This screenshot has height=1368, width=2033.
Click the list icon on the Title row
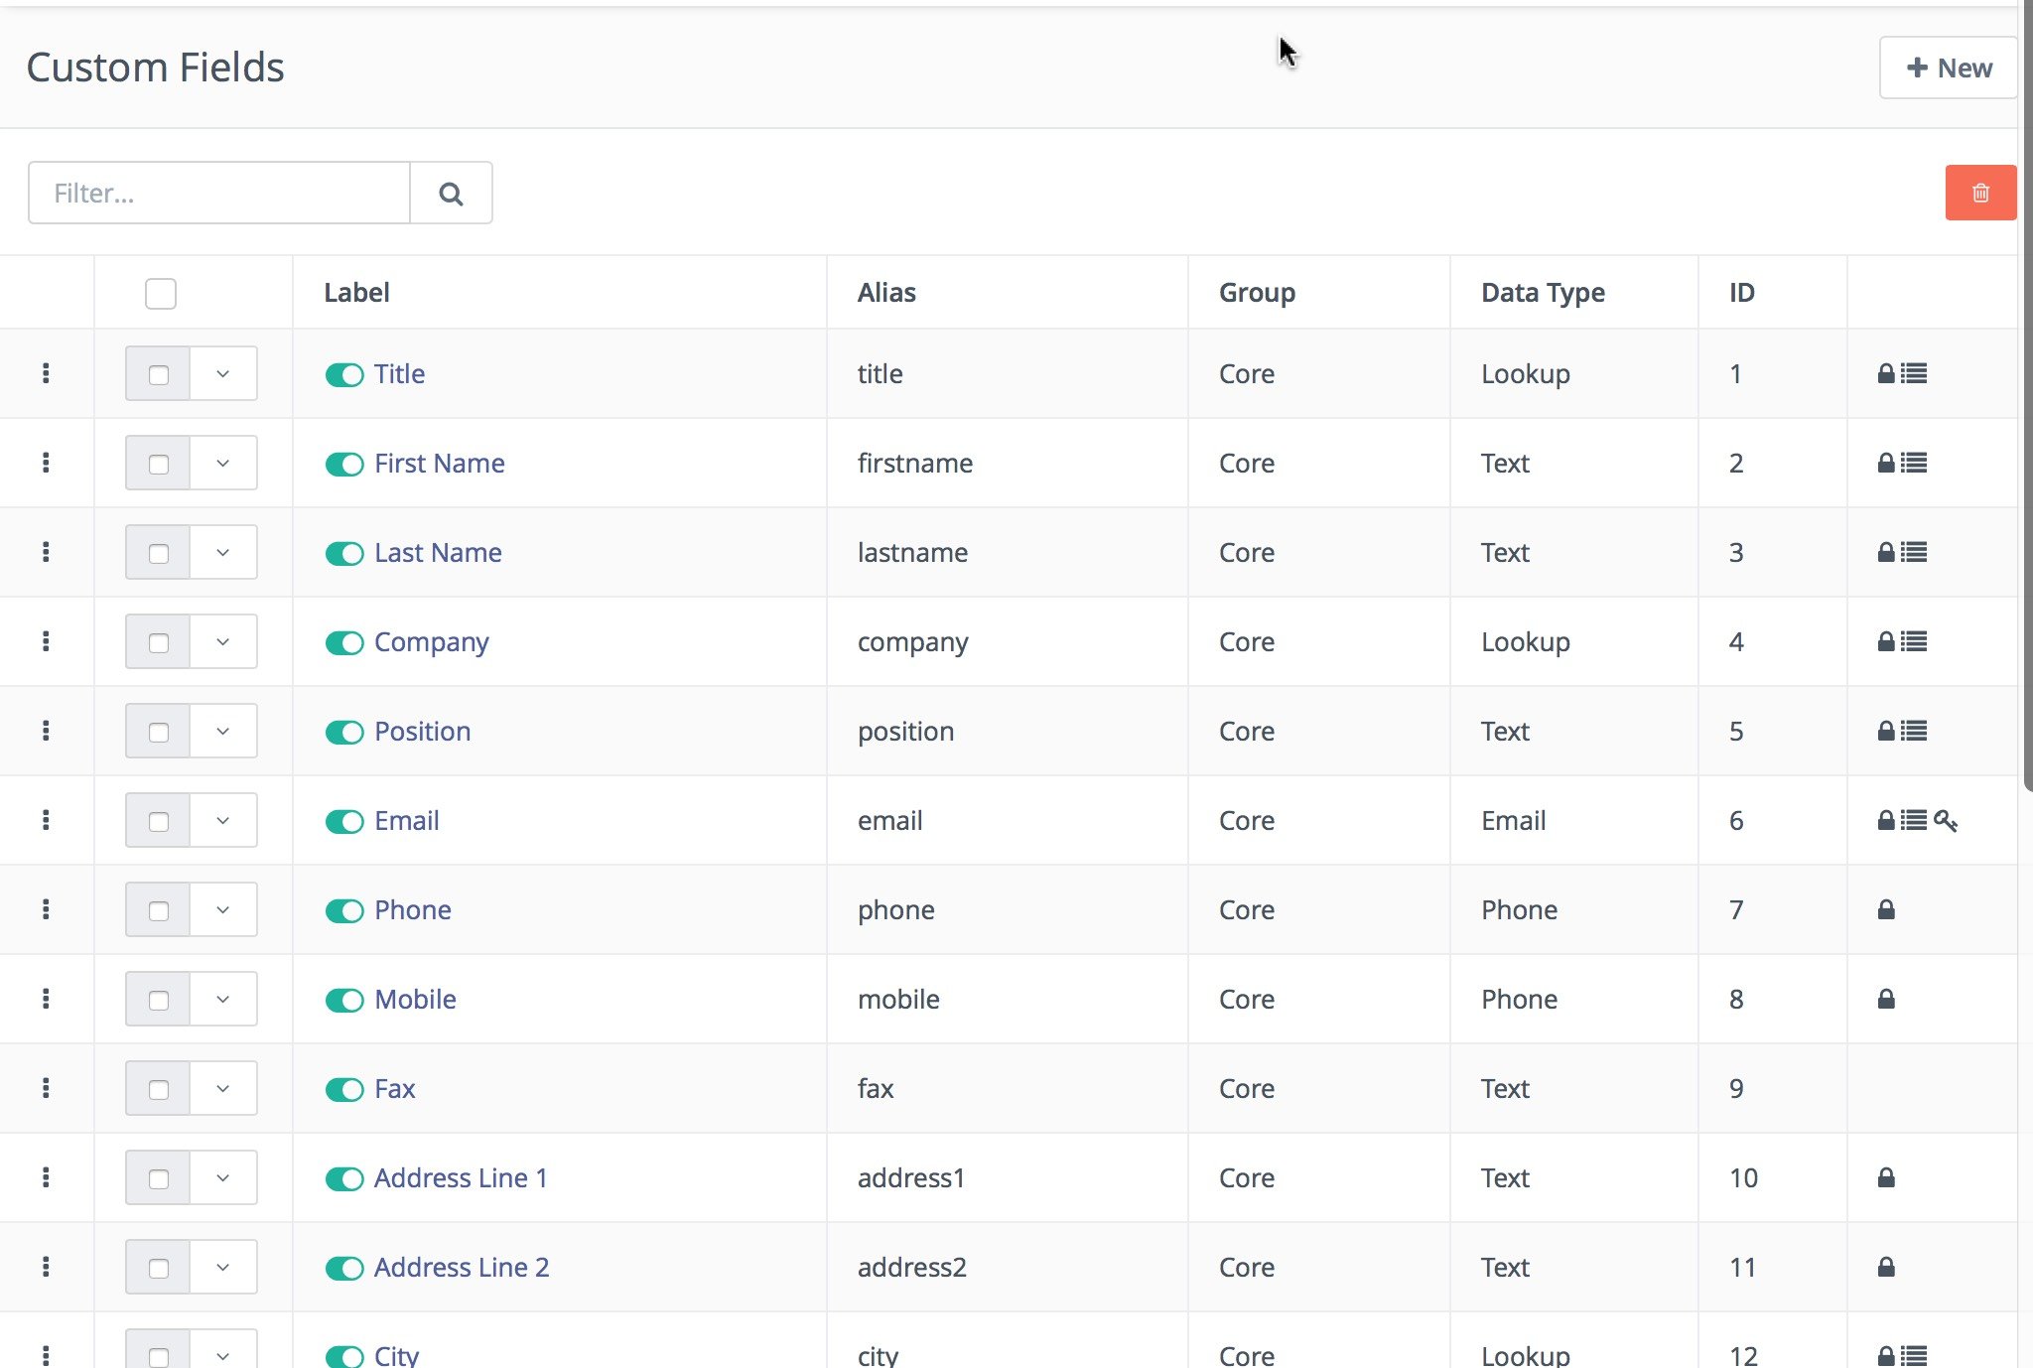(x=1912, y=373)
